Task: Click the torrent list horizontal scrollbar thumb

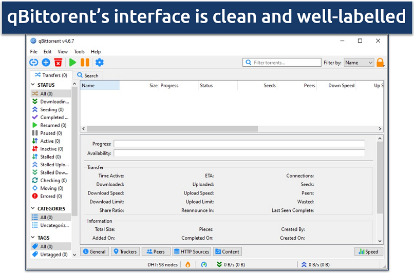Action: tap(173, 129)
